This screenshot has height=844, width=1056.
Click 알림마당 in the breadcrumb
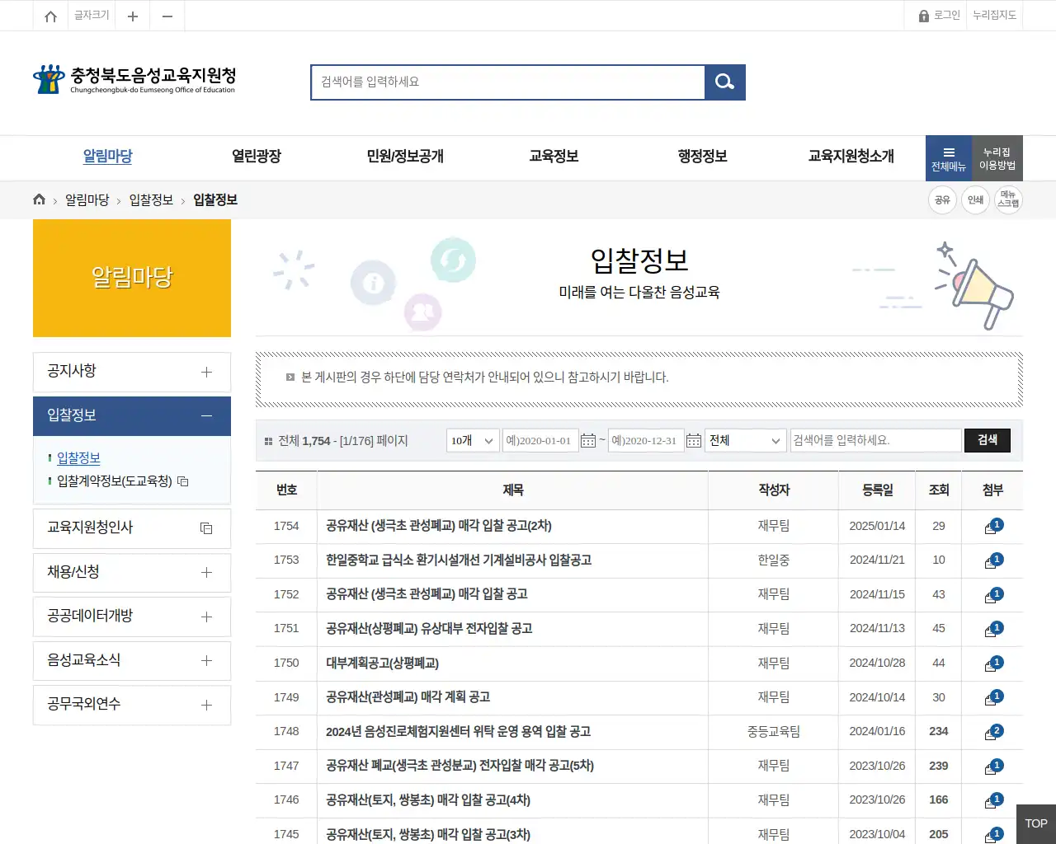point(87,200)
